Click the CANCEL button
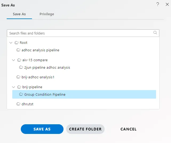 (129, 129)
